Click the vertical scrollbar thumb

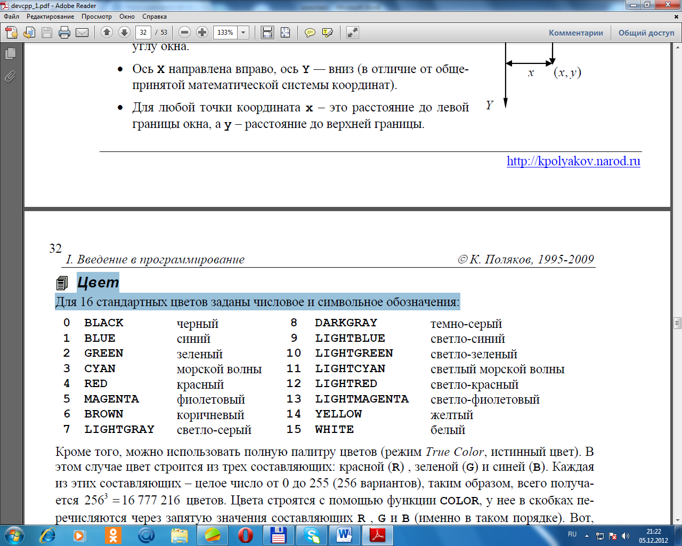(677, 323)
